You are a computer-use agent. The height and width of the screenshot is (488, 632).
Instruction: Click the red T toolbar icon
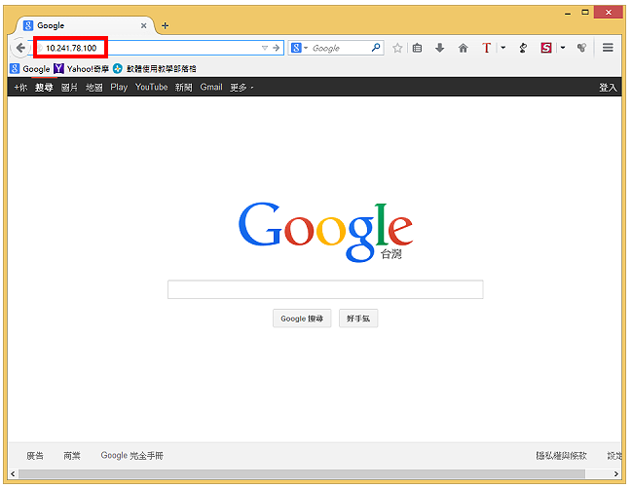(x=487, y=48)
